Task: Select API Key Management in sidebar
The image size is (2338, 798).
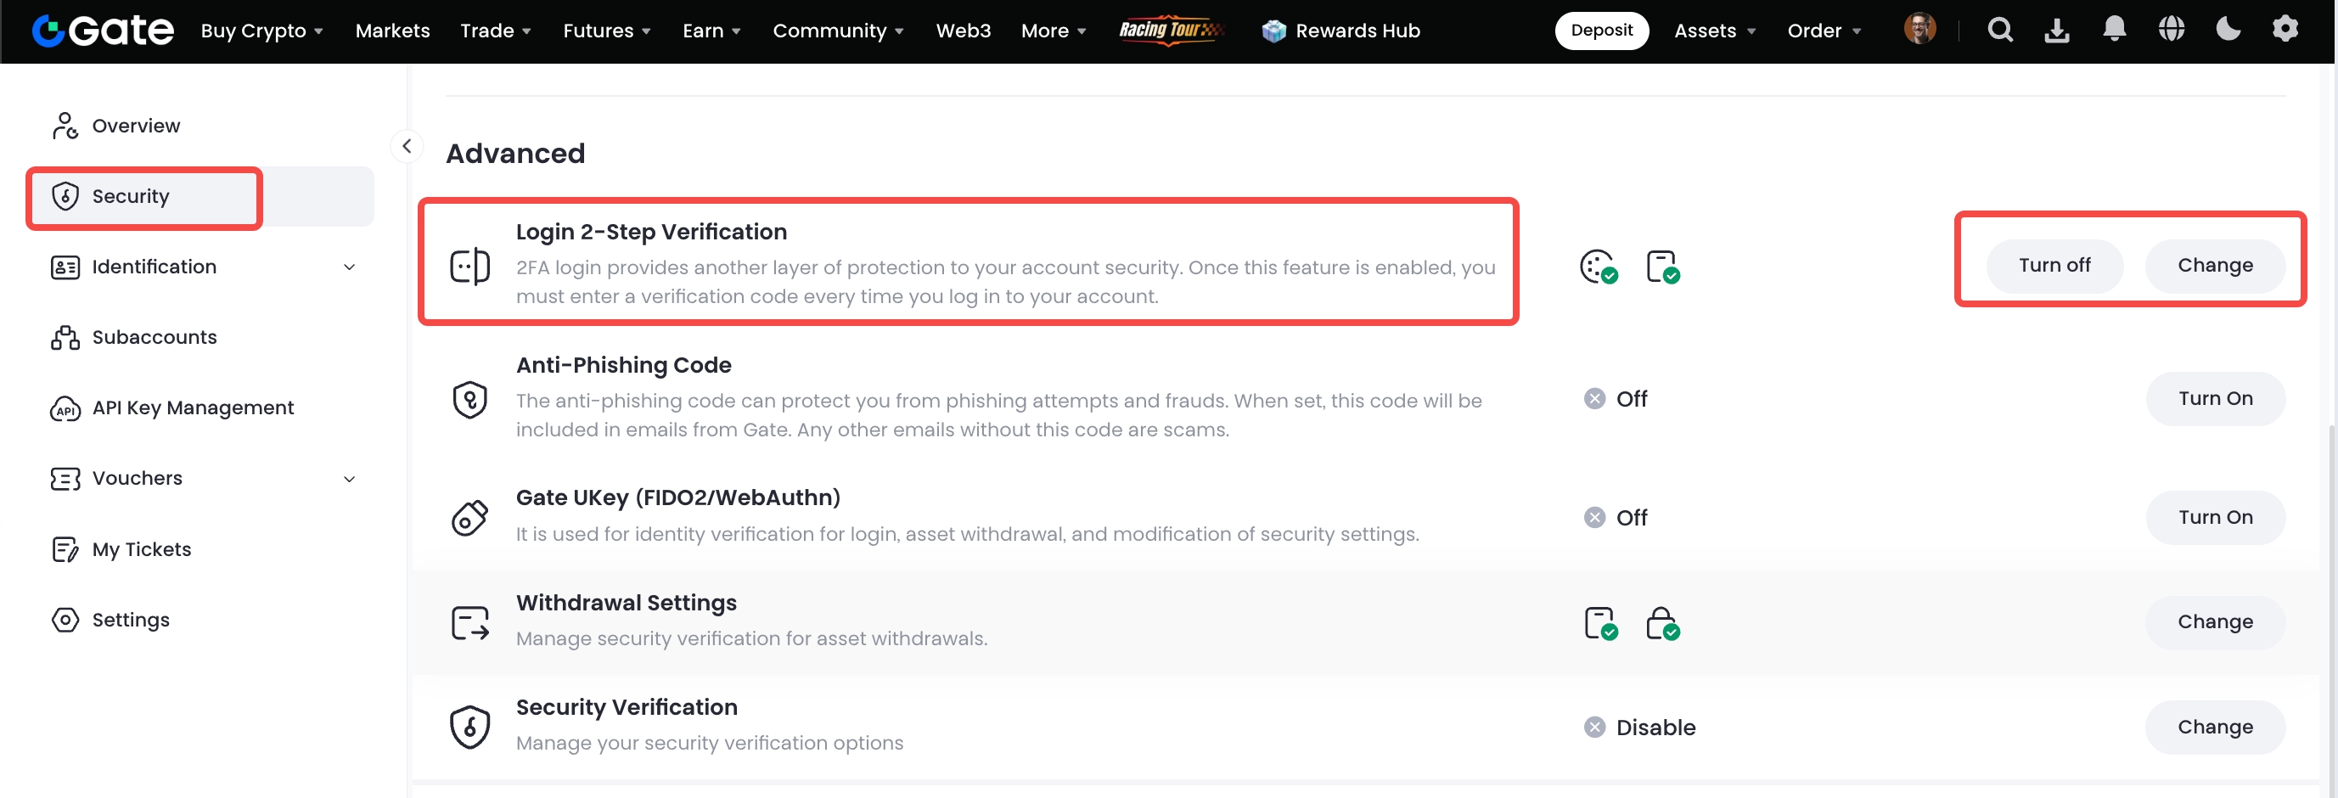Action: (x=193, y=407)
